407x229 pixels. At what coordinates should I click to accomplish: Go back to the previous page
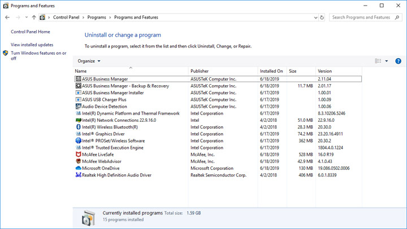click(7, 17)
